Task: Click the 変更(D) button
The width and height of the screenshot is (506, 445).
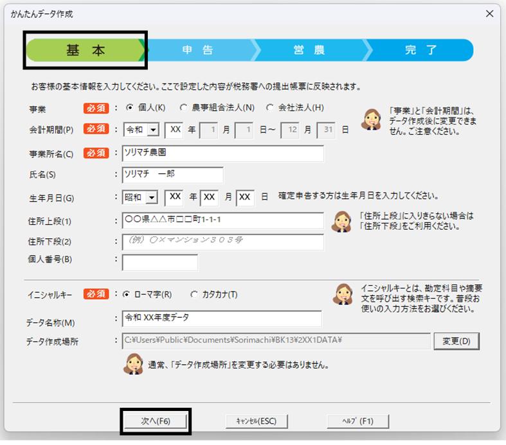Action: pyautogui.click(x=456, y=341)
